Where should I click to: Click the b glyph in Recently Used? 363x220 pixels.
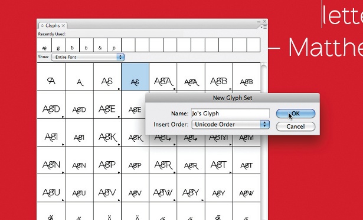point(73,45)
